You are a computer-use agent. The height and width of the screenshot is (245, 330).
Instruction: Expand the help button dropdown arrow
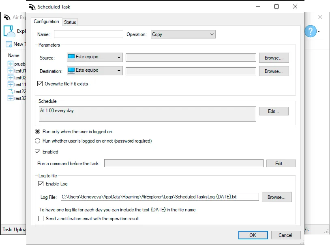point(319,32)
